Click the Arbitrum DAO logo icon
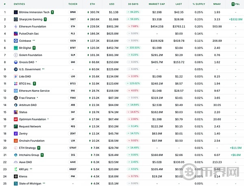 tap(16, 105)
